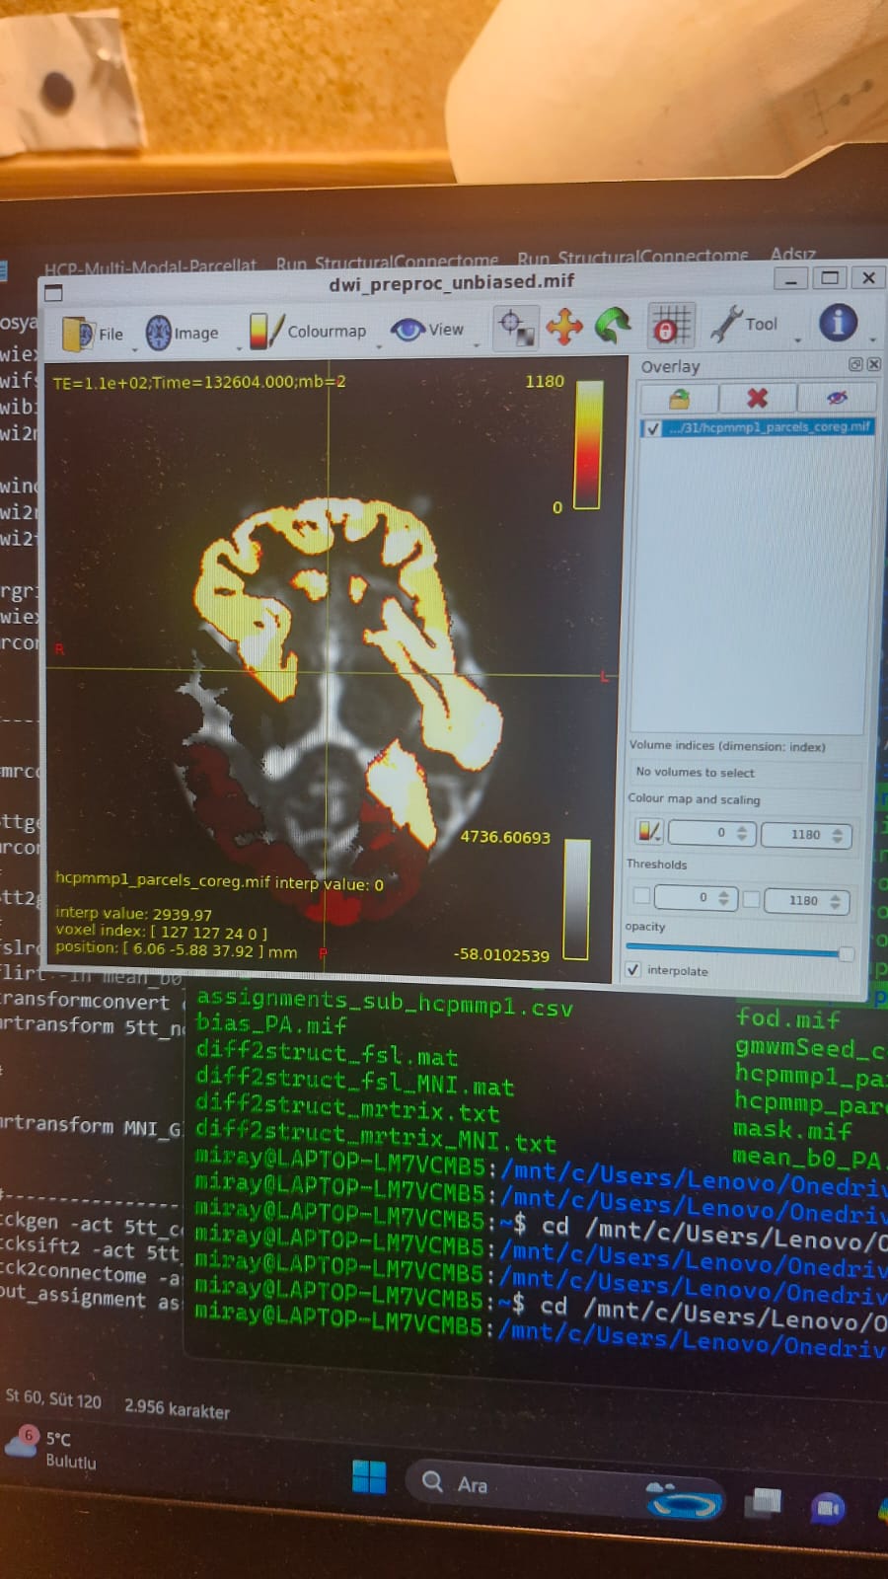Open the overlay colour map dropdown button
888x1579 pixels.
tap(648, 832)
